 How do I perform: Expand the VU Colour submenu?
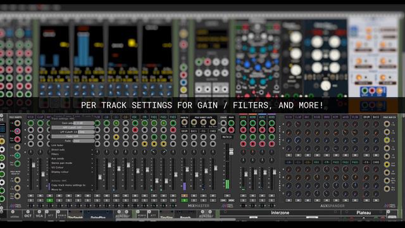(x=72, y=167)
